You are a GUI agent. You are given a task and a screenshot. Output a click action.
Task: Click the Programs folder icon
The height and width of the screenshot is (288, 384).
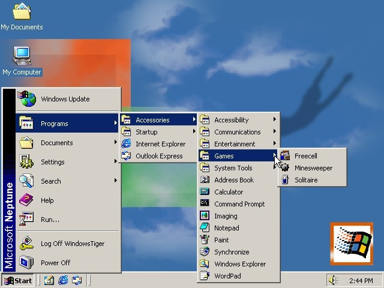26,123
